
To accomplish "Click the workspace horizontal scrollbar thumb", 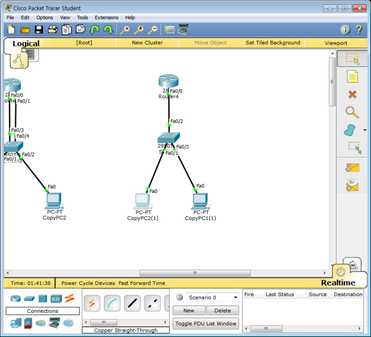I will 195,273.
